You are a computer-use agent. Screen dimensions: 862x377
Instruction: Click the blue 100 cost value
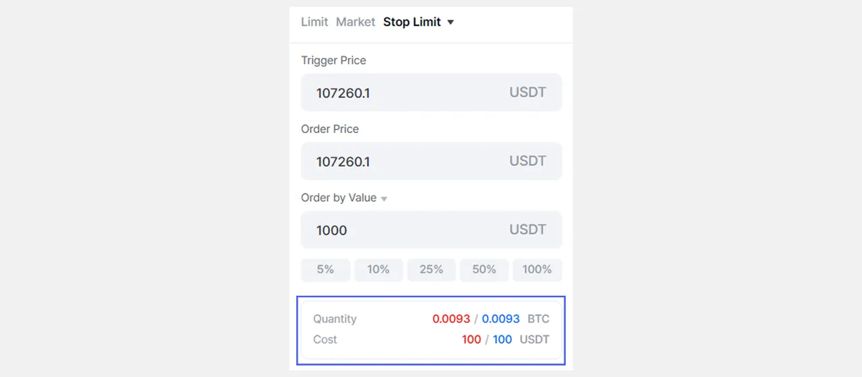[x=502, y=339]
